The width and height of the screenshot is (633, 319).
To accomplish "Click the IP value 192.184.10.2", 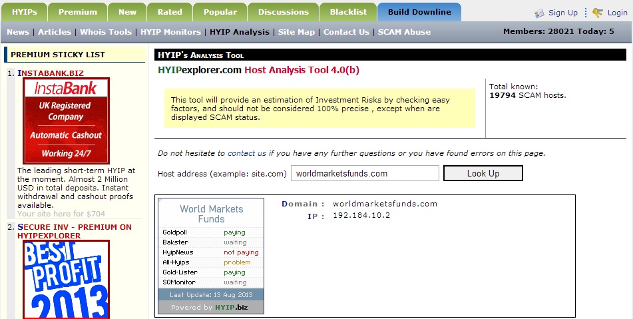I will 361,215.
